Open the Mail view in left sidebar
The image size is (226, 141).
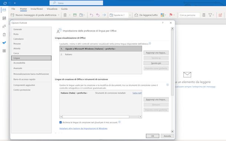[x=4, y=10]
